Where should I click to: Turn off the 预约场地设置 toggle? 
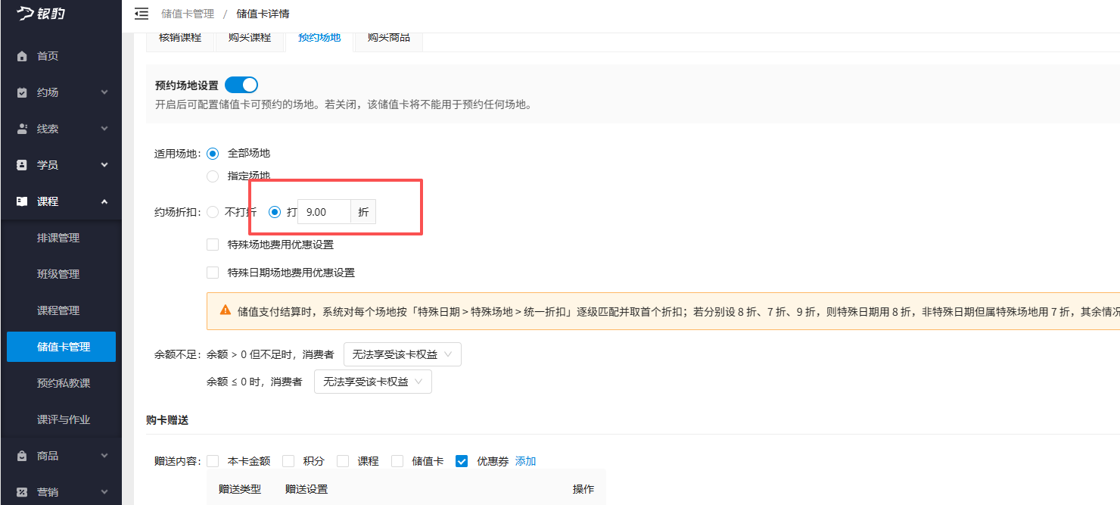tap(241, 84)
